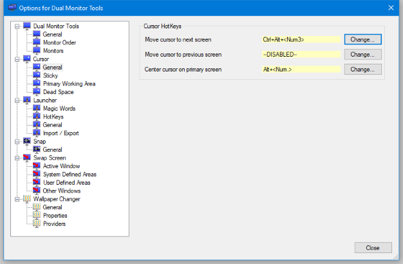The height and width of the screenshot is (264, 403).
Task: Click the Launcher section icon
Action: (x=27, y=100)
